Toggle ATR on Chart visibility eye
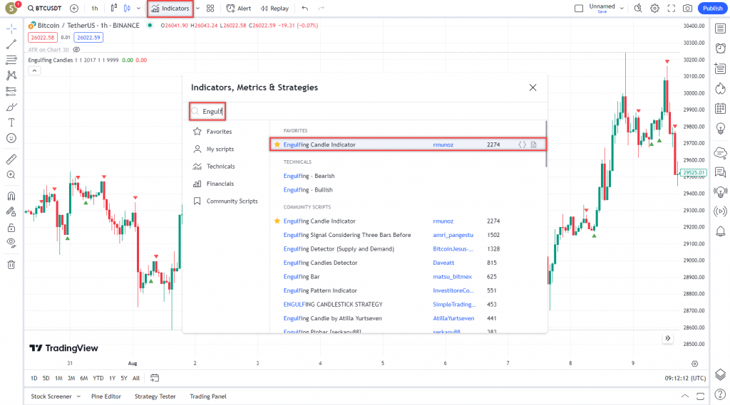This screenshot has width=730, height=405. click(77, 50)
